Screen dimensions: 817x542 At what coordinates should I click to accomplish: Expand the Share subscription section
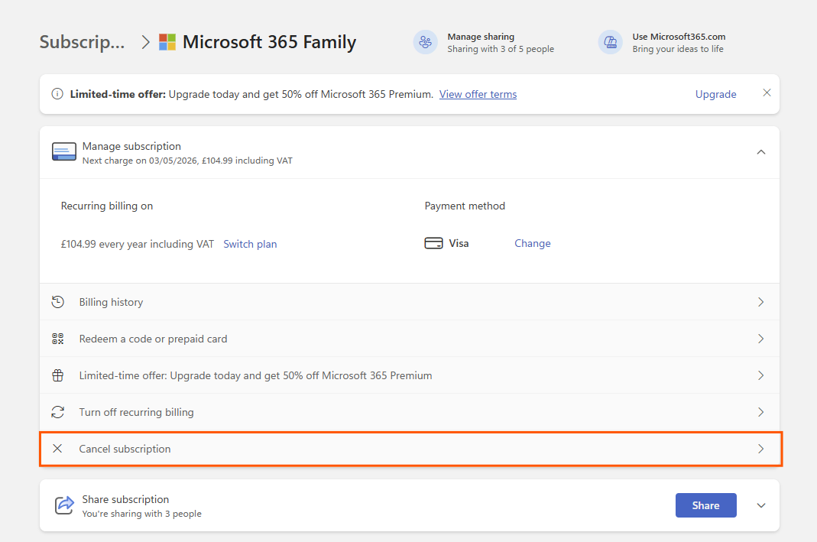pyautogui.click(x=760, y=505)
